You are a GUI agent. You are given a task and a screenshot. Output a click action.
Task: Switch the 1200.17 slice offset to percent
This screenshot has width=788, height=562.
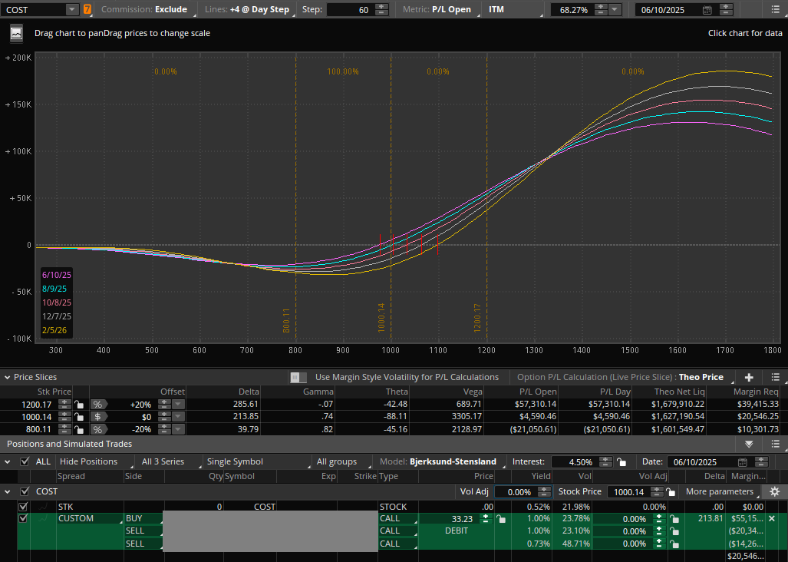click(x=97, y=404)
